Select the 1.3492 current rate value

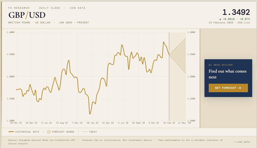(x=236, y=12)
